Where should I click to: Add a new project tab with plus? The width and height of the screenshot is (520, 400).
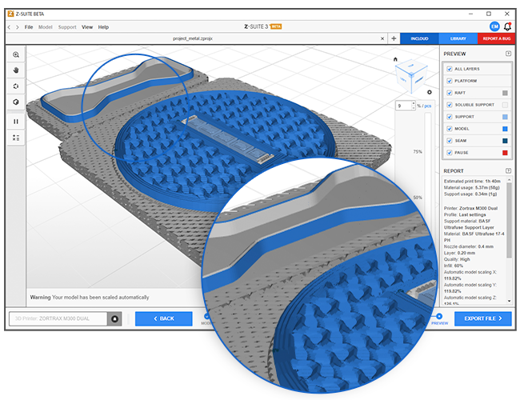pos(394,38)
